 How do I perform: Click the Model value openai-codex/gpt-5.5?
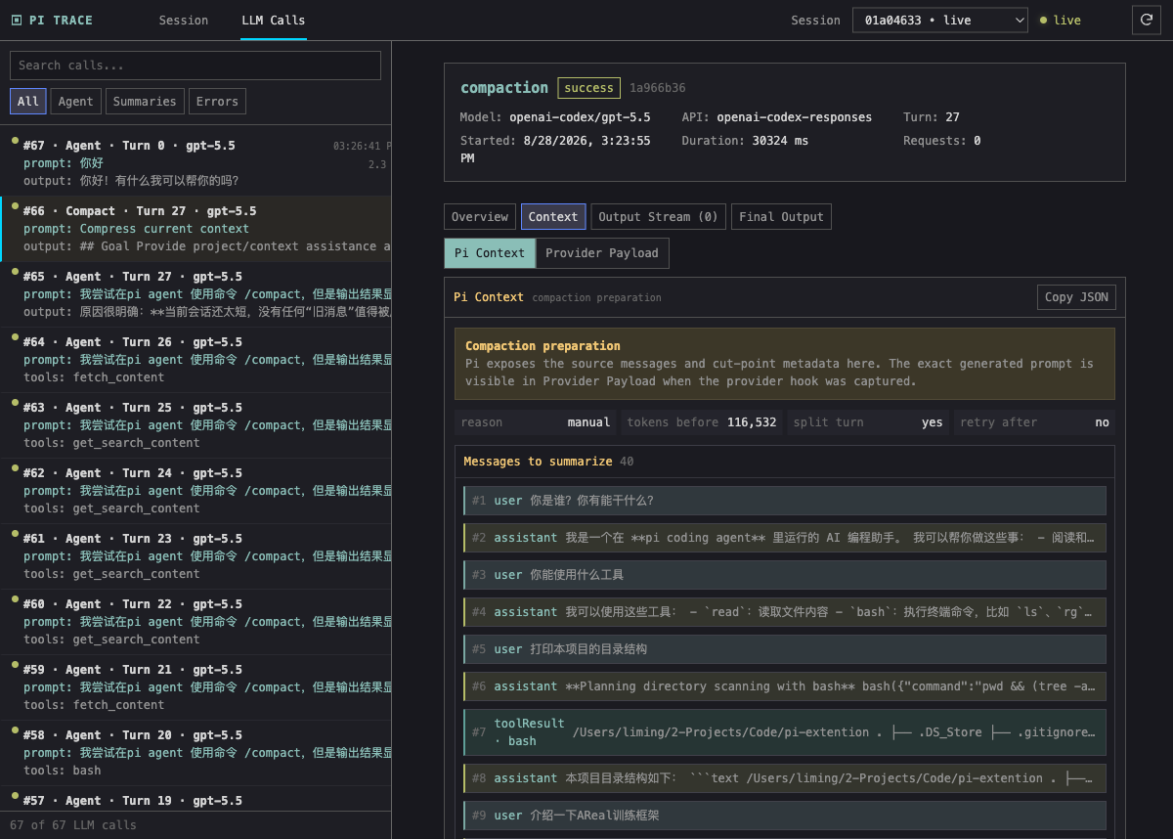580,117
